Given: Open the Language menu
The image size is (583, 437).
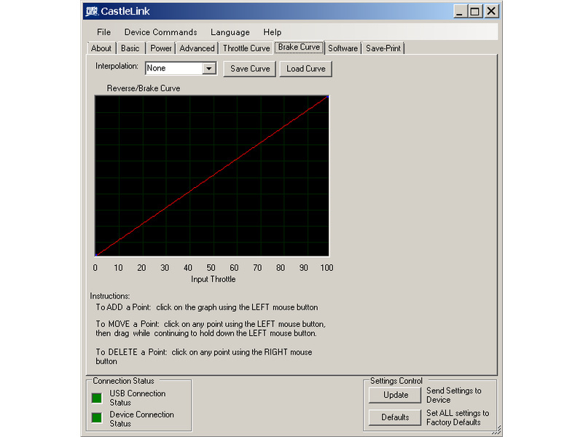Looking at the screenshot, I should tap(230, 32).
